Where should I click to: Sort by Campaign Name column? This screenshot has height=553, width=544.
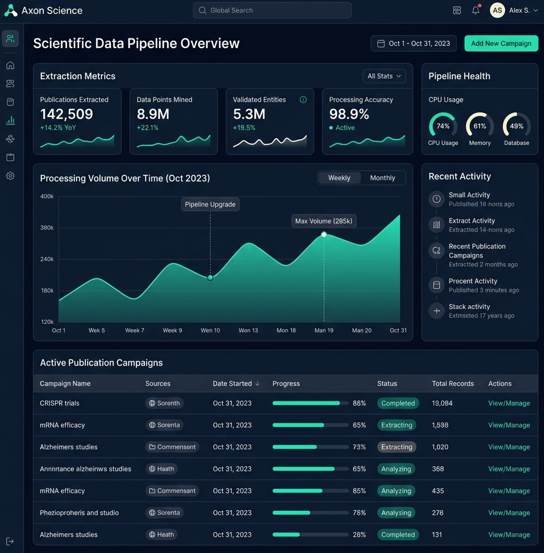(x=65, y=383)
